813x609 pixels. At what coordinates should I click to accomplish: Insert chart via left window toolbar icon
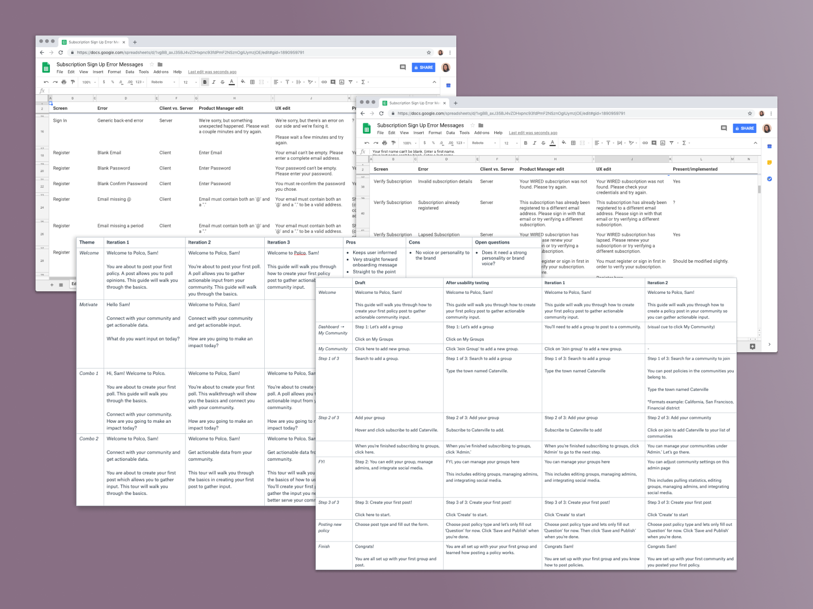coord(342,82)
